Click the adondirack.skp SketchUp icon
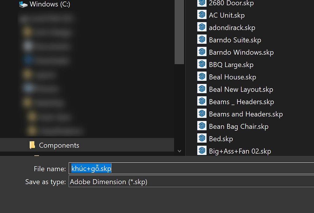This screenshot has width=314, height=213. pos(202,27)
